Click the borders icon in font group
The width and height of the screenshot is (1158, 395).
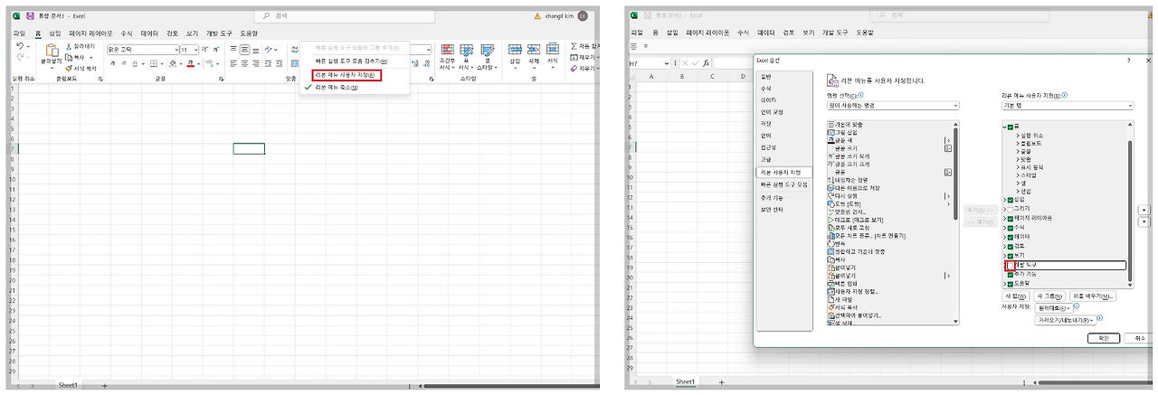point(155,64)
